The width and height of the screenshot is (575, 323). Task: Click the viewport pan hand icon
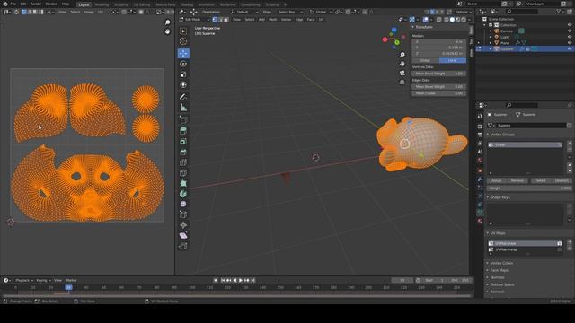tap(402, 64)
